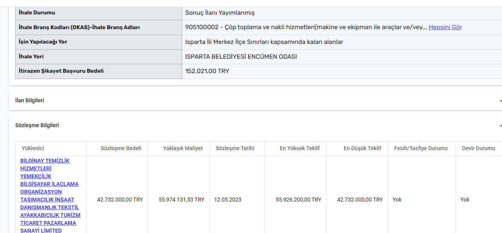Click the Devir Durumu column header

click(x=479, y=148)
